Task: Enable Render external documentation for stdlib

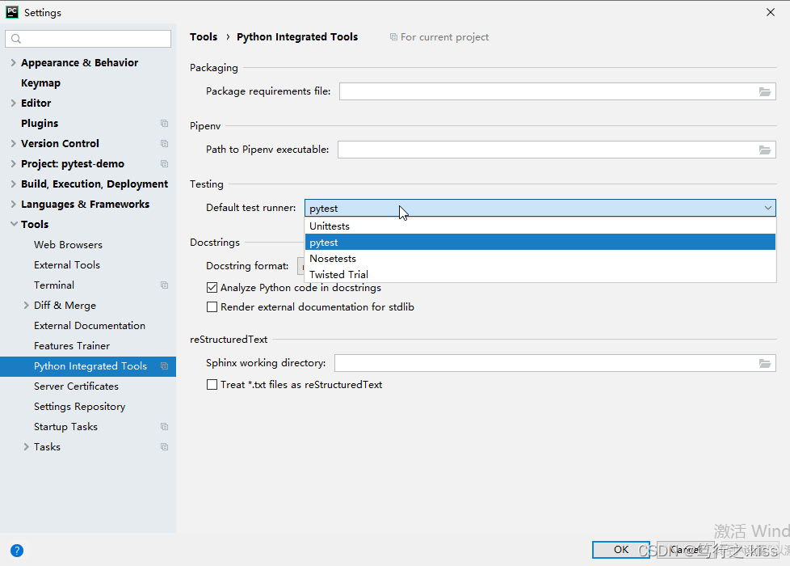Action: coord(212,306)
